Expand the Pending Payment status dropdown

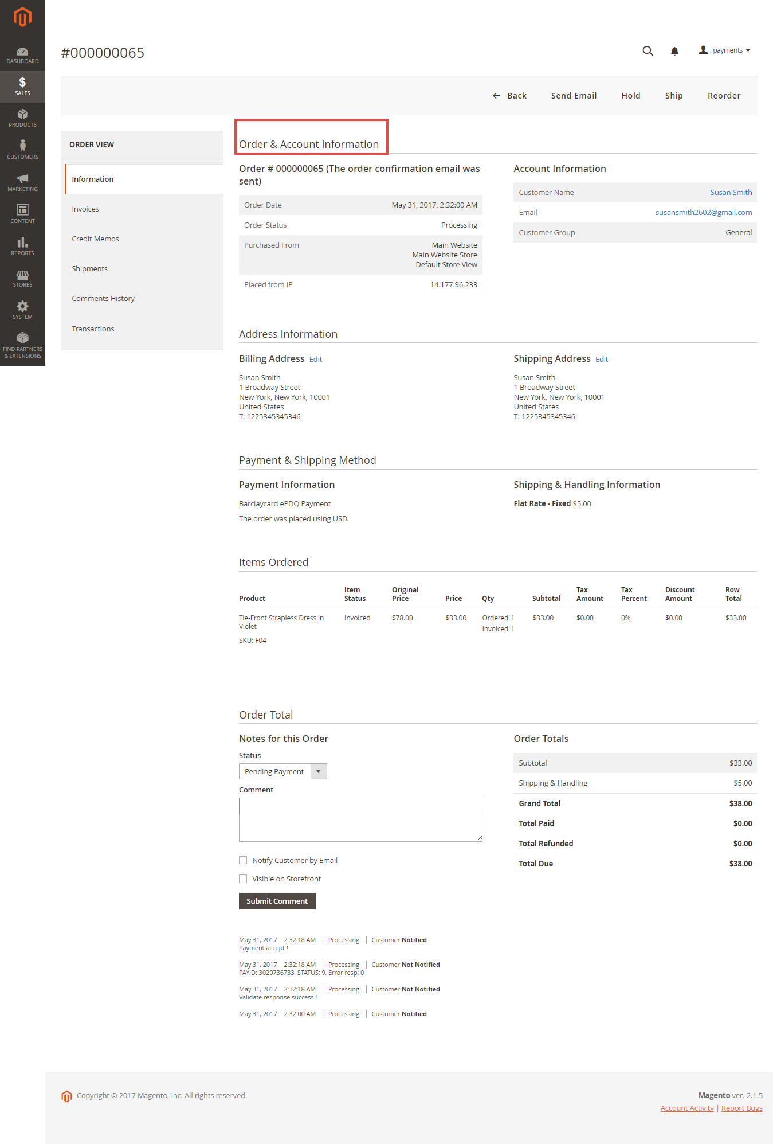[x=282, y=771]
